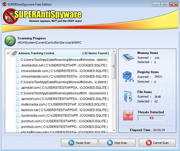180x151 pixels.
Task: Click the SUPERAntiSpyware logo mascot icon
Action: 11,16
